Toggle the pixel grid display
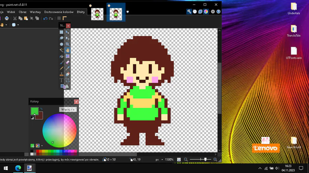The height and width of the screenshot is (173, 309). [59, 18]
